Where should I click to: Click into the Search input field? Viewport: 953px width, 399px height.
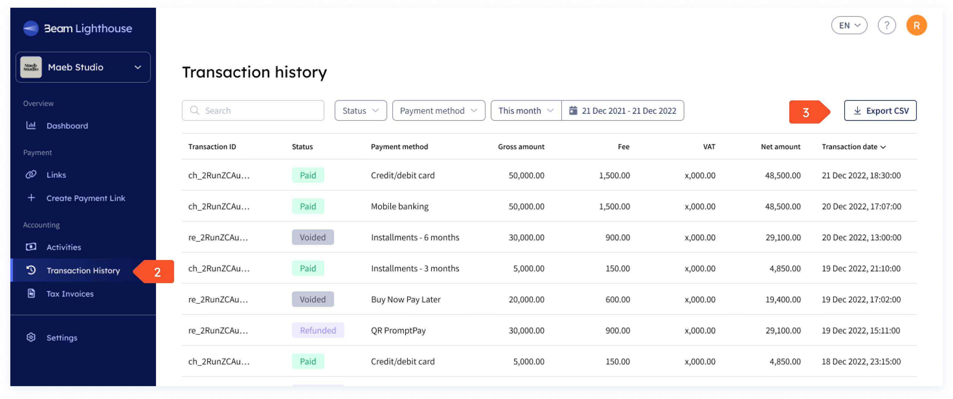pyautogui.click(x=253, y=110)
